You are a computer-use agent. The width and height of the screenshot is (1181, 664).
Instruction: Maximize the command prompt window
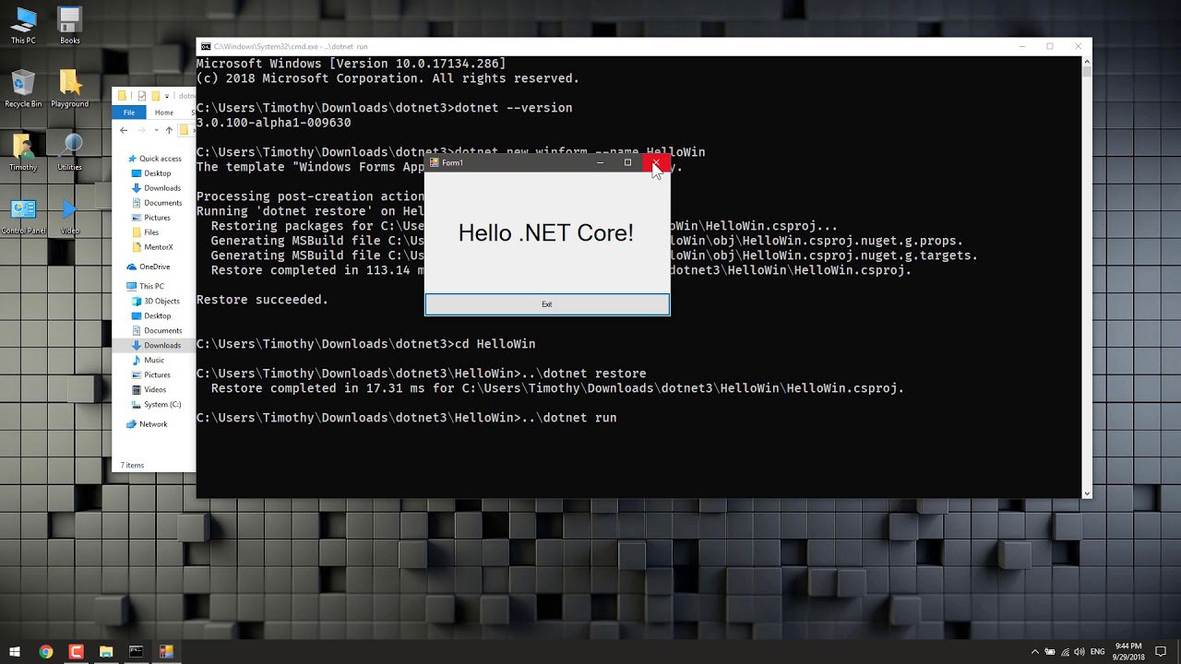(1050, 46)
